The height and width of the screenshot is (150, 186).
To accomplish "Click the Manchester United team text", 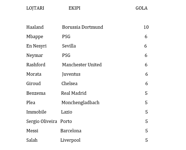I will point(82,65).
